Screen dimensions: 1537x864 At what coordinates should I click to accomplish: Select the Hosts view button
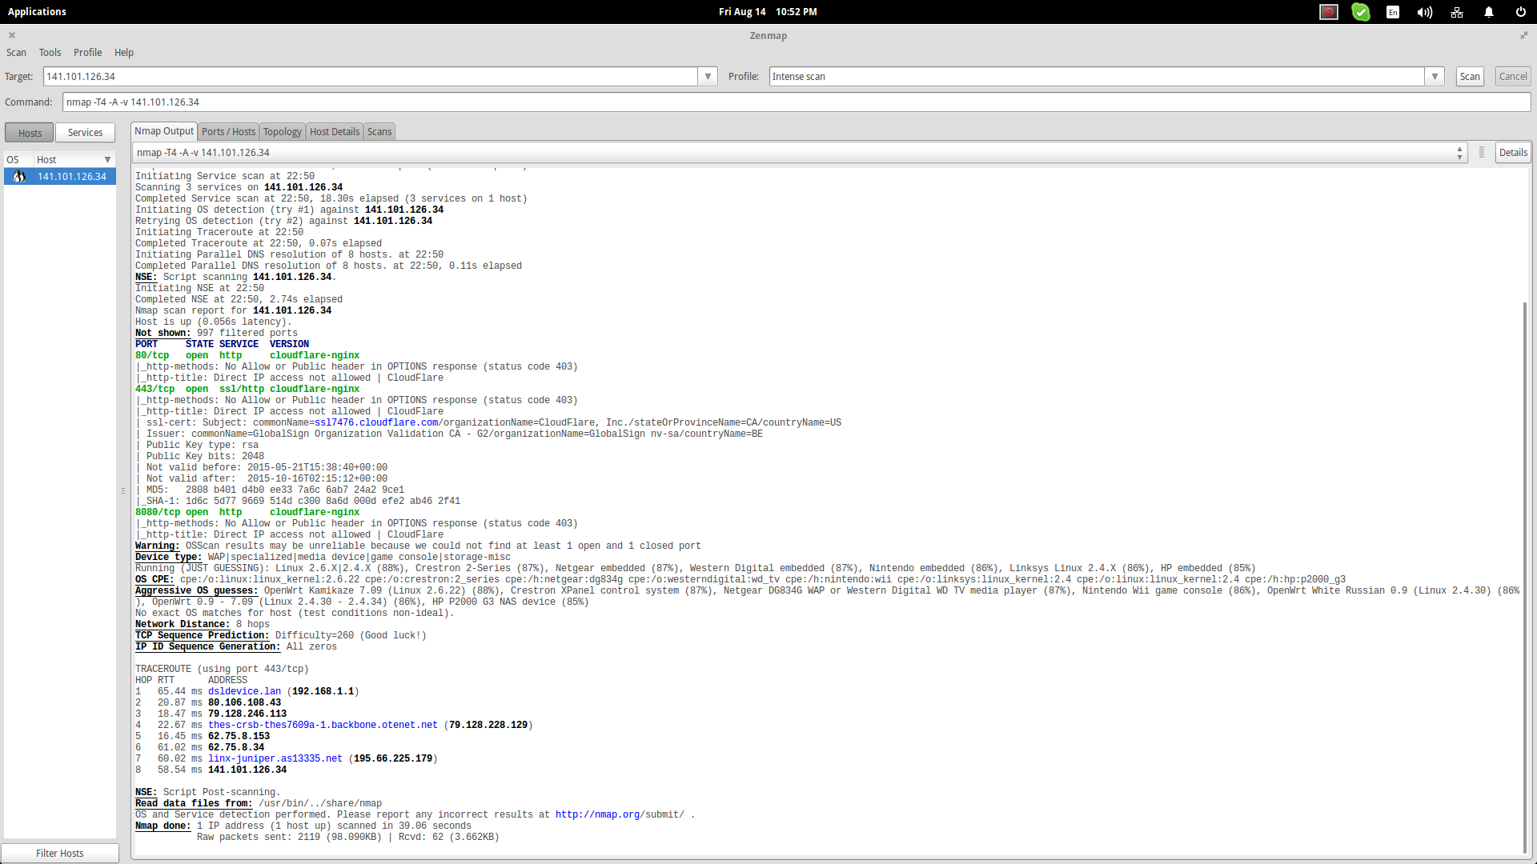(x=30, y=133)
